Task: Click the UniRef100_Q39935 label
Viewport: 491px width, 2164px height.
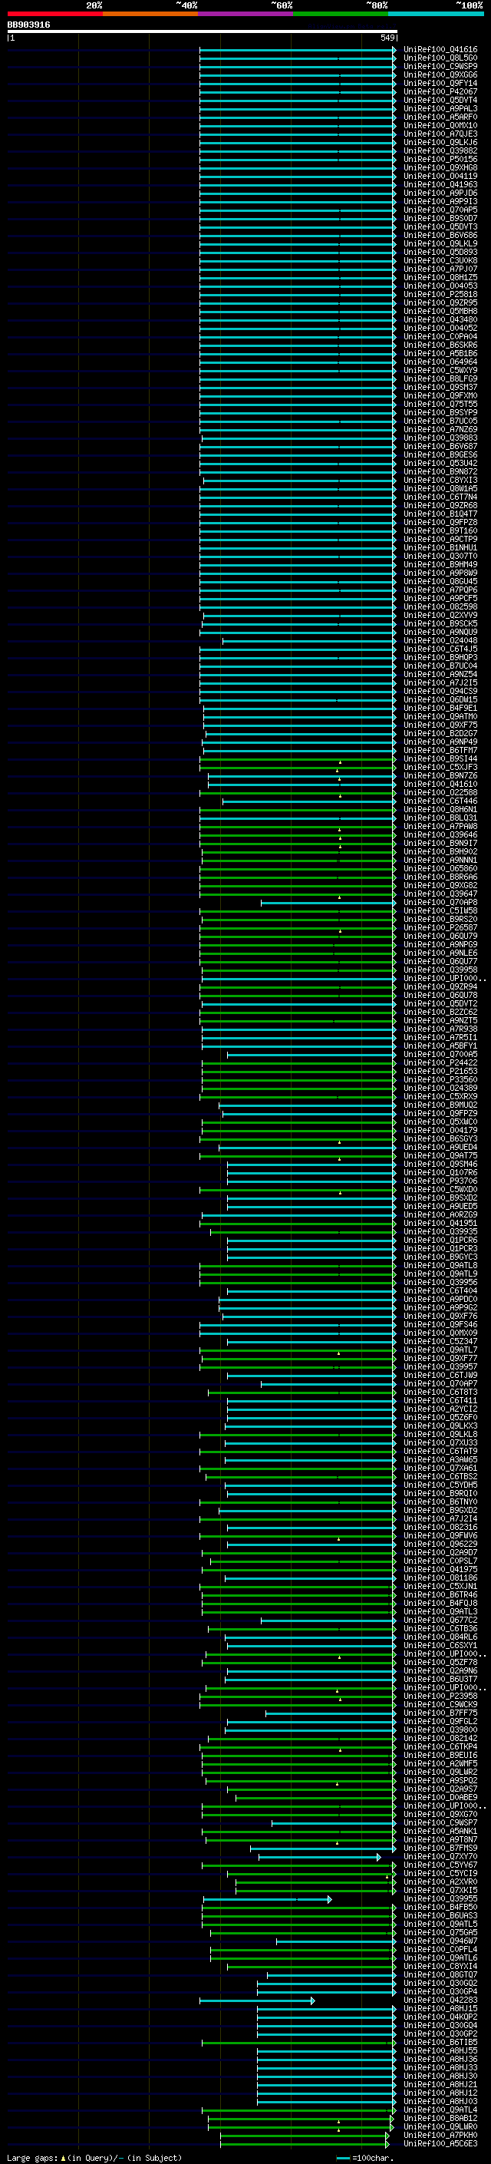Action: (440, 1231)
